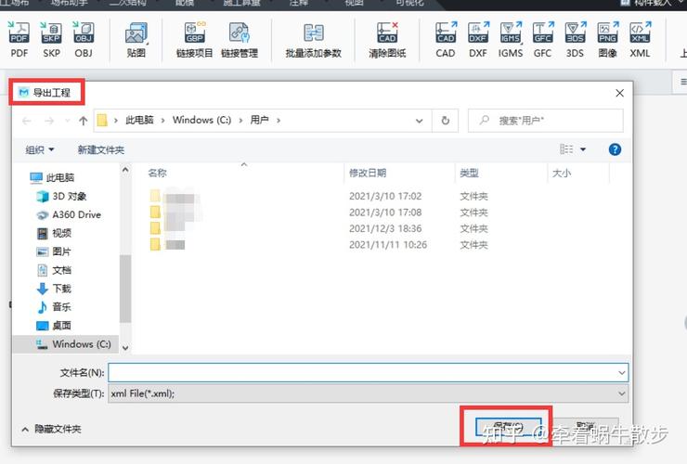The height and width of the screenshot is (464, 687).
Task: Sort by 名称 column header
Action: tap(157, 173)
